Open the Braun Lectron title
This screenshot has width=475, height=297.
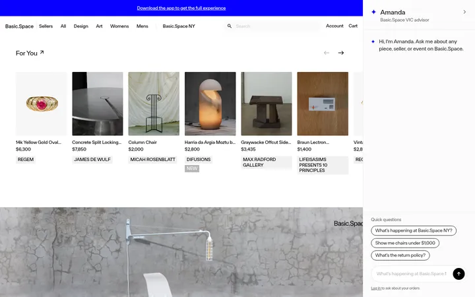[x=313, y=142]
